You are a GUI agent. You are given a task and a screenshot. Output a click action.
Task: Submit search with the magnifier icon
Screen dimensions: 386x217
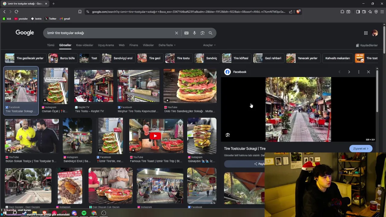tap(210, 33)
